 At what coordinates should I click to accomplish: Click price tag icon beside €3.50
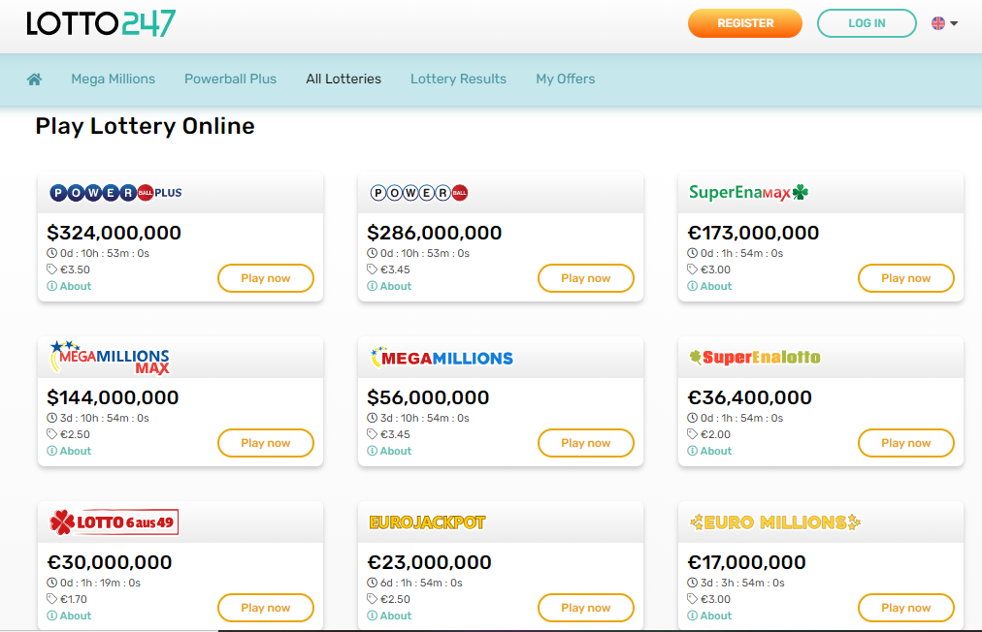52,269
